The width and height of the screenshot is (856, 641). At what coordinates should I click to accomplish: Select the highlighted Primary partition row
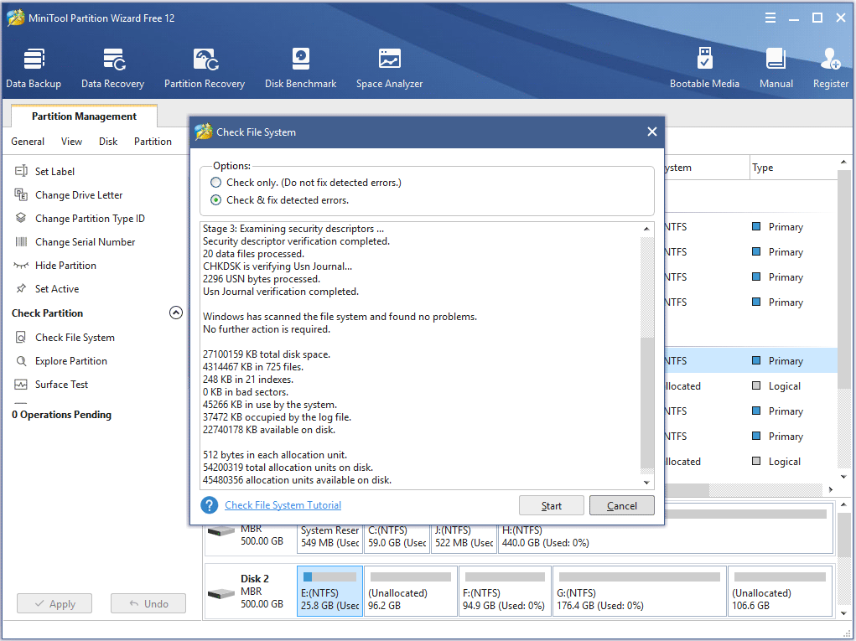tap(750, 360)
